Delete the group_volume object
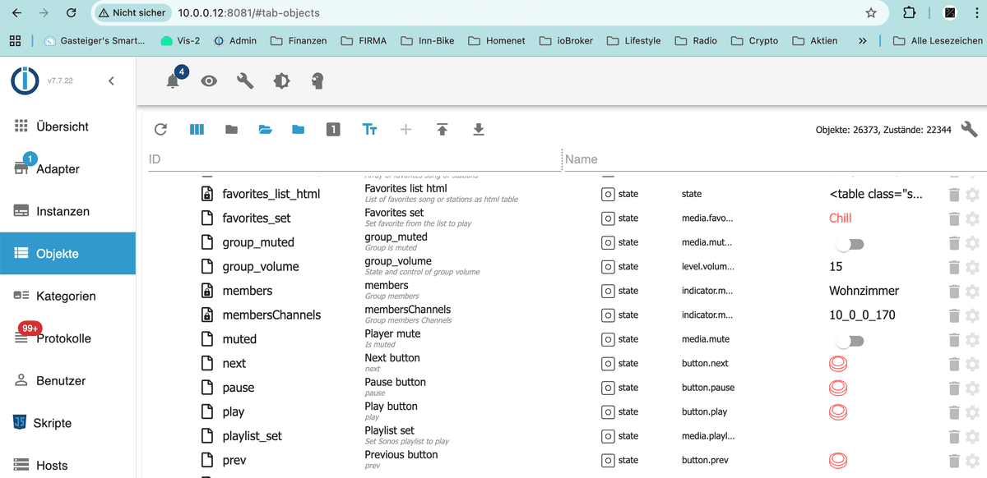The height and width of the screenshot is (478, 987). tap(954, 267)
